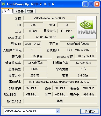Switch to the 显卡 tab

point(8,11)
